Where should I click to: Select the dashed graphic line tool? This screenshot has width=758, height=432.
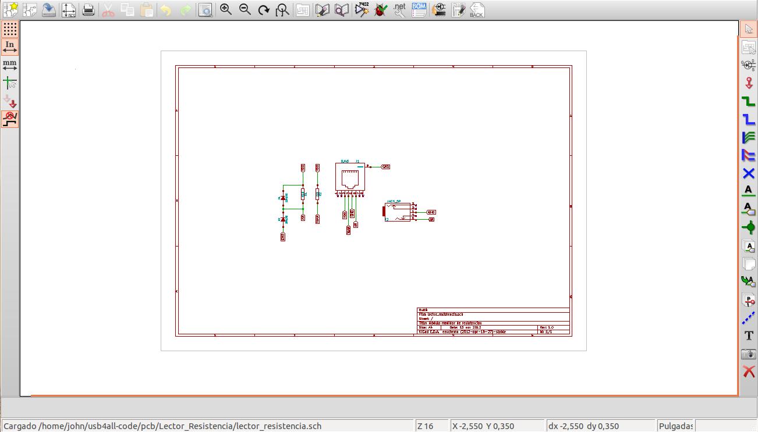point(749,318)
